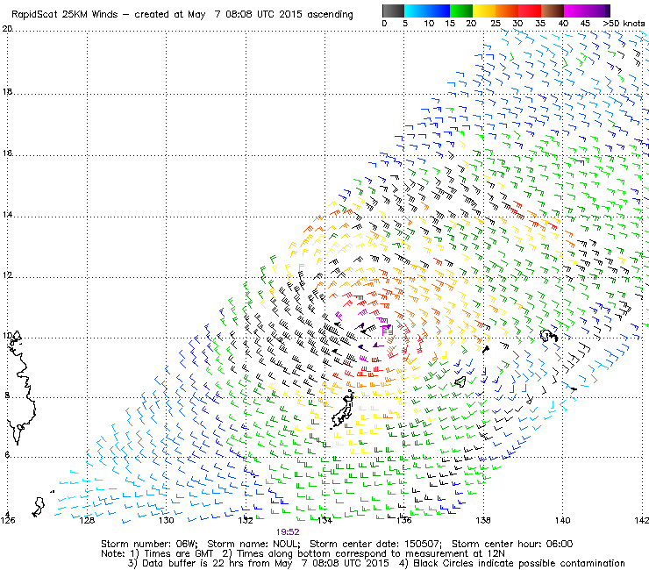Click the '35' legend scale number
Screen dimensions: 649x570
coord(540,24)
